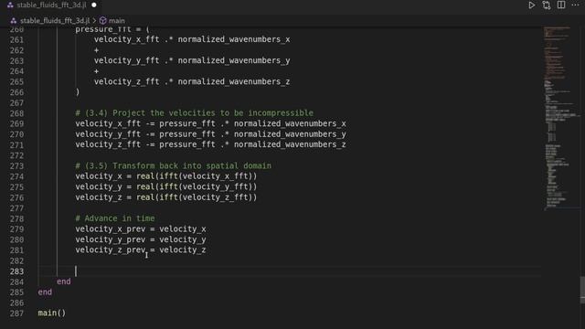Click the vertical scrollbar thumb
Viewport: 585px width, 329px height.
click(x=582, y=290)
